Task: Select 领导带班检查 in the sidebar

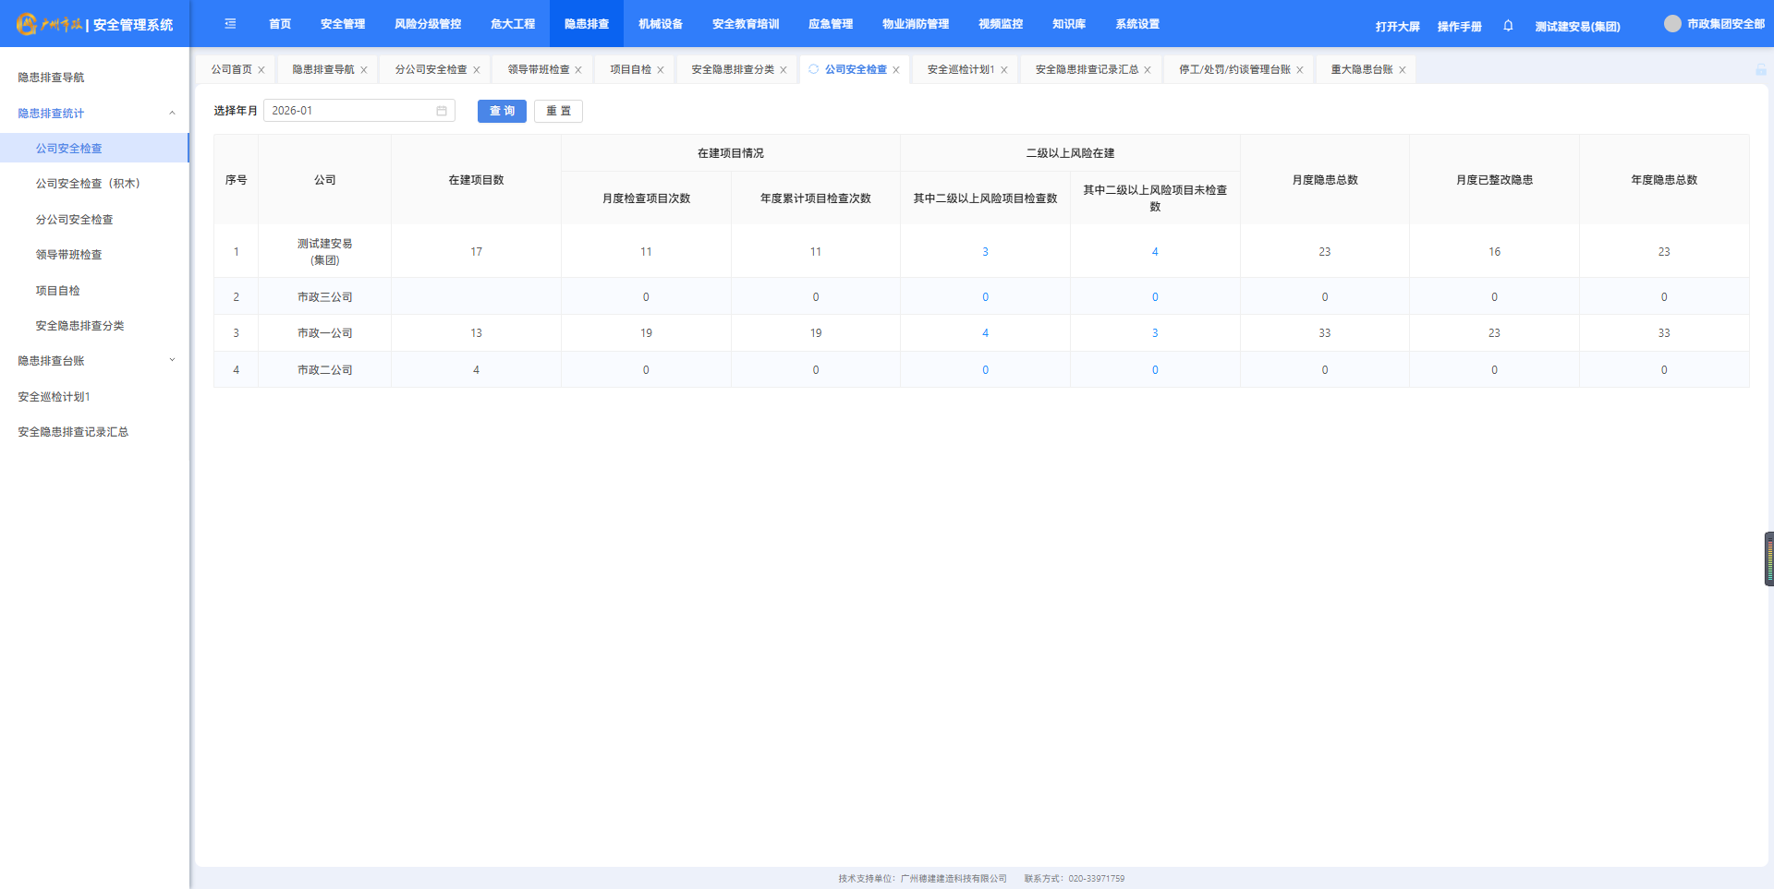Action: coord(68,255)
